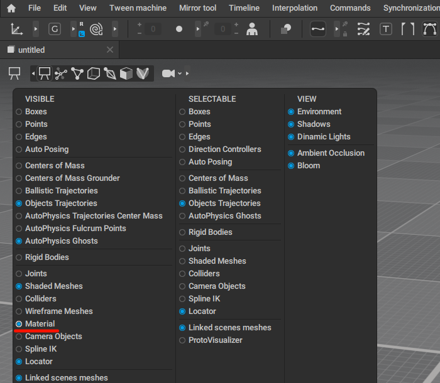Open the Tween machine menu
The width and height of the screenshot is (440, 383).
(x=138, y=8)
